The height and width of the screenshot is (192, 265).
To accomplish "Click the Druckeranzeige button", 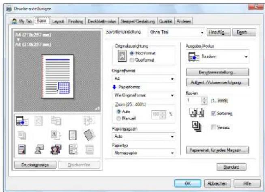I will 35,165.
